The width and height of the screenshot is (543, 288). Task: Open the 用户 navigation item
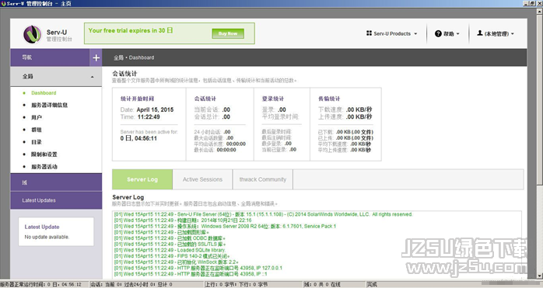(37, 117)
